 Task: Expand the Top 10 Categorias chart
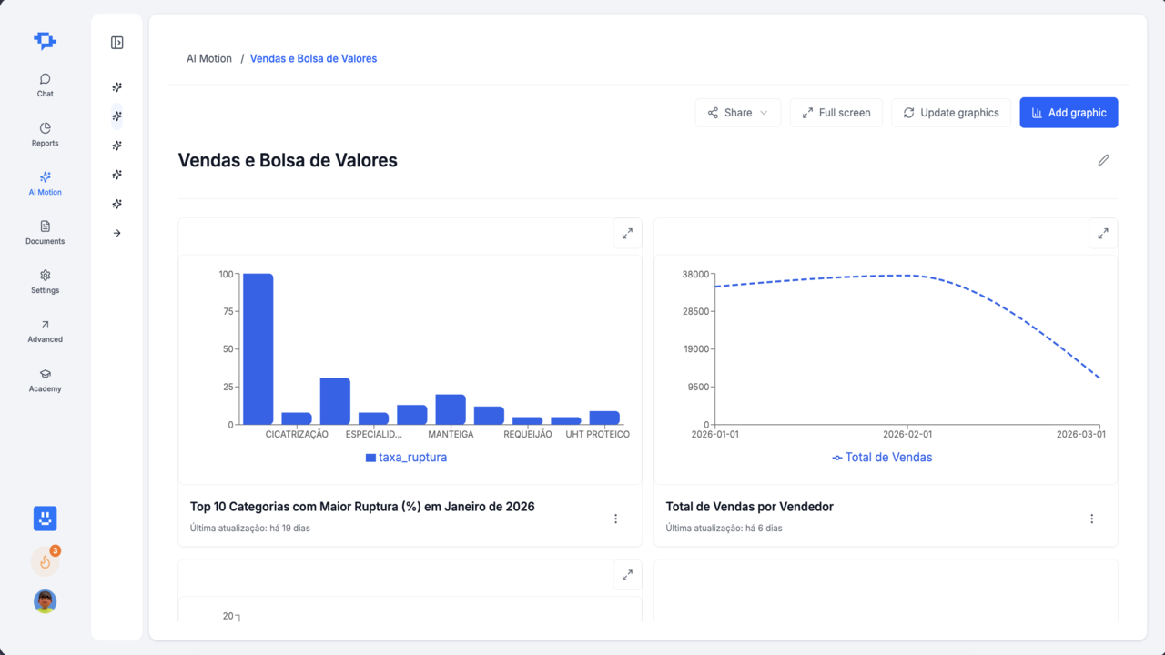[627, 234]
